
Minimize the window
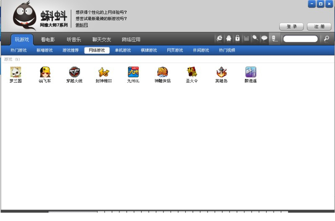(312, 4)
